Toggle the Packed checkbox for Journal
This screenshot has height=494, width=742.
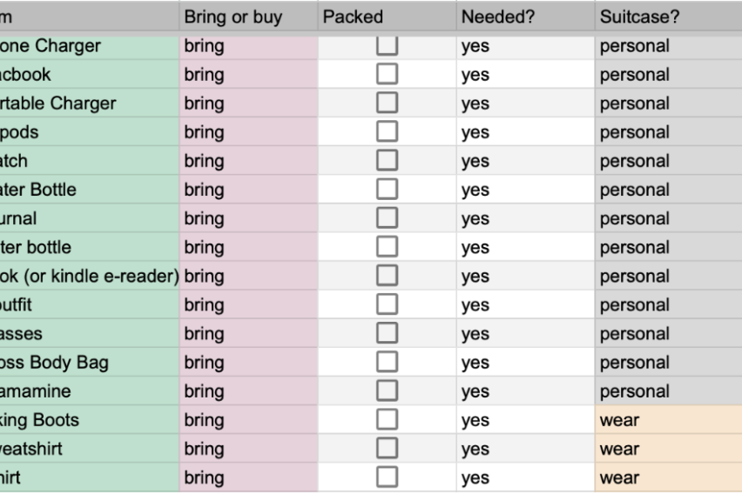387,218
